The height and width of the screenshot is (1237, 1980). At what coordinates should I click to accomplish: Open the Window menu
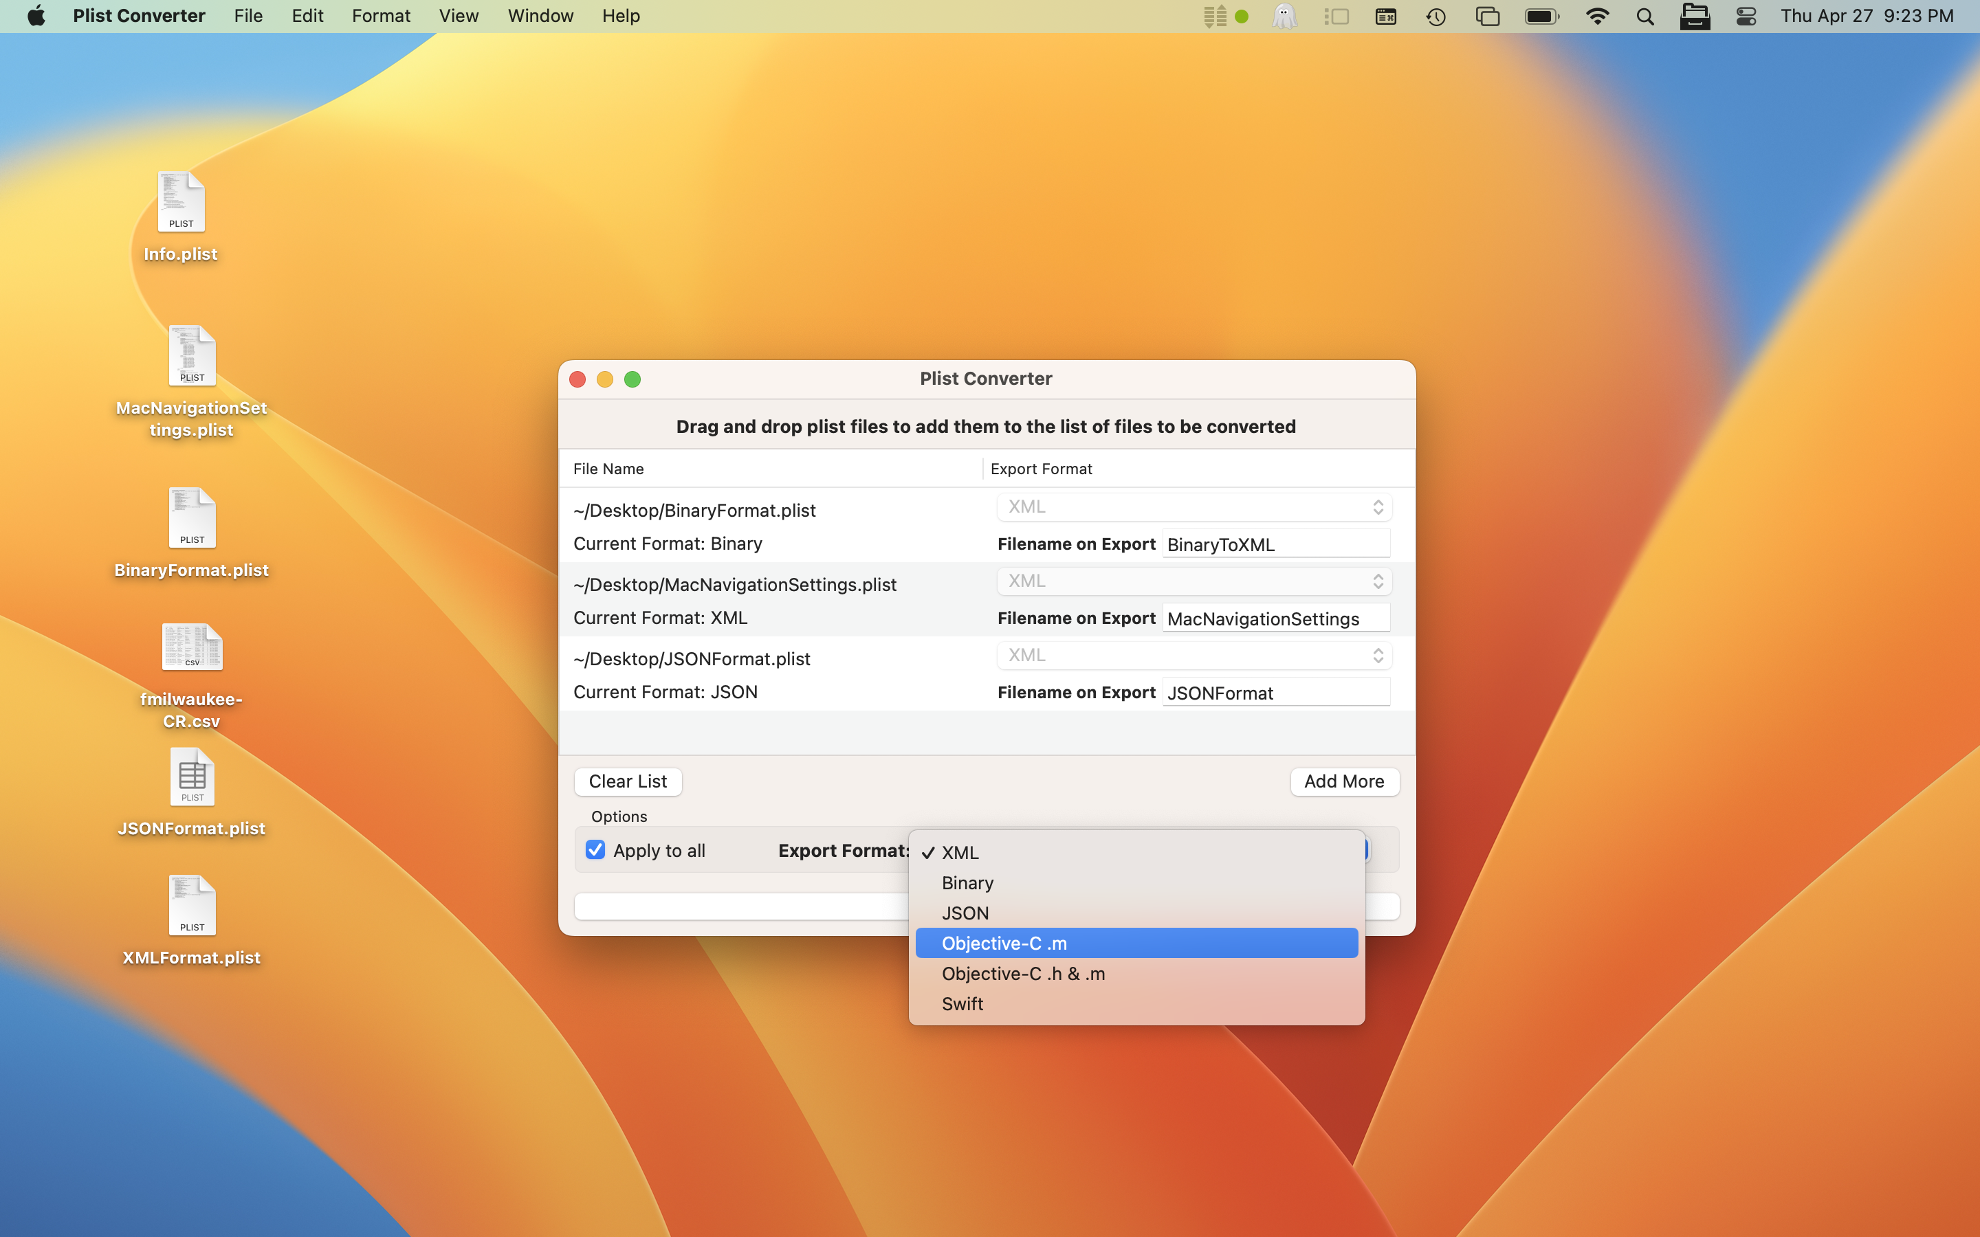(x=540, y=16)
